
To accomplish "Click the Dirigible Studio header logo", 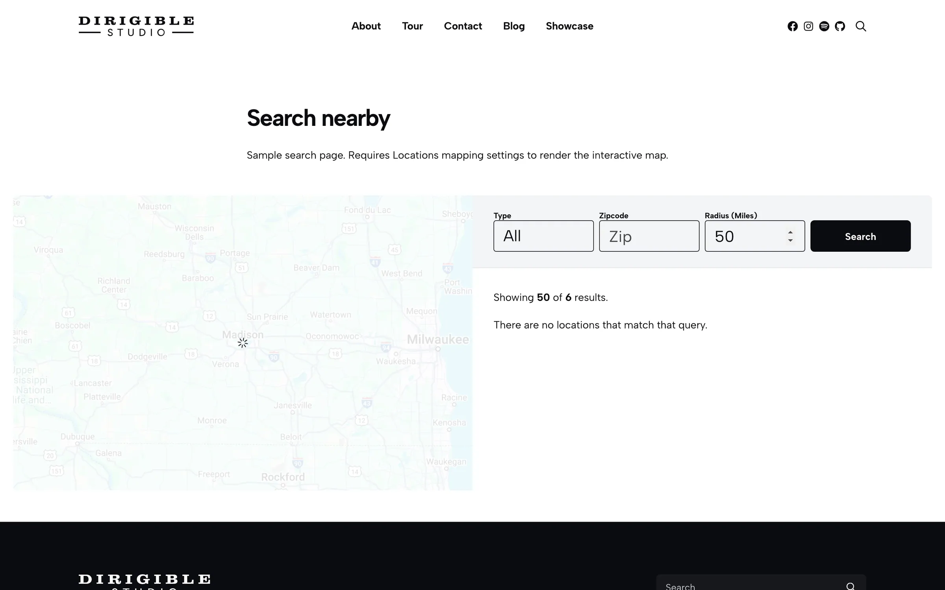I will [136, 26].
